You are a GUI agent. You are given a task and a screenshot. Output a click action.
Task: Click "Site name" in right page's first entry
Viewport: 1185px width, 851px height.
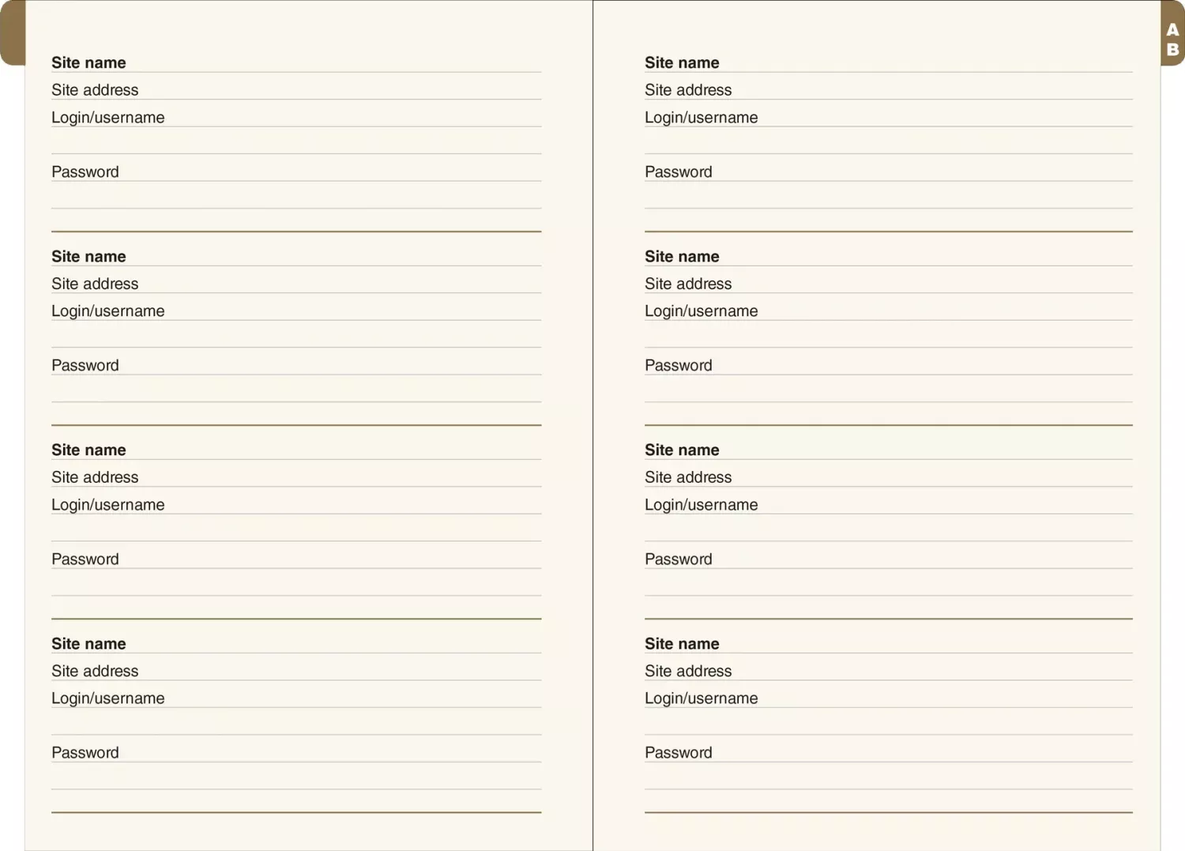tap(682, 62)
